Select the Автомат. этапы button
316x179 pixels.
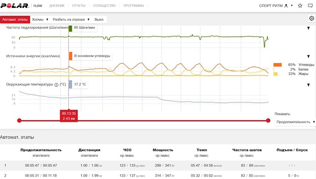pos(15,20)
